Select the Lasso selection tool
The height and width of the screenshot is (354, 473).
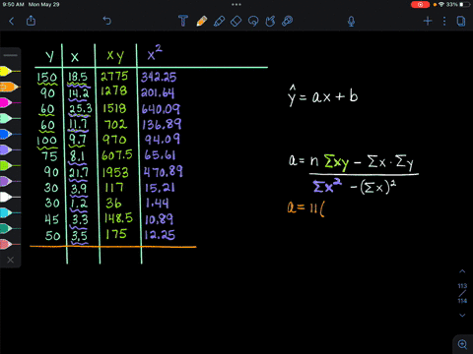tap(253, 21)
